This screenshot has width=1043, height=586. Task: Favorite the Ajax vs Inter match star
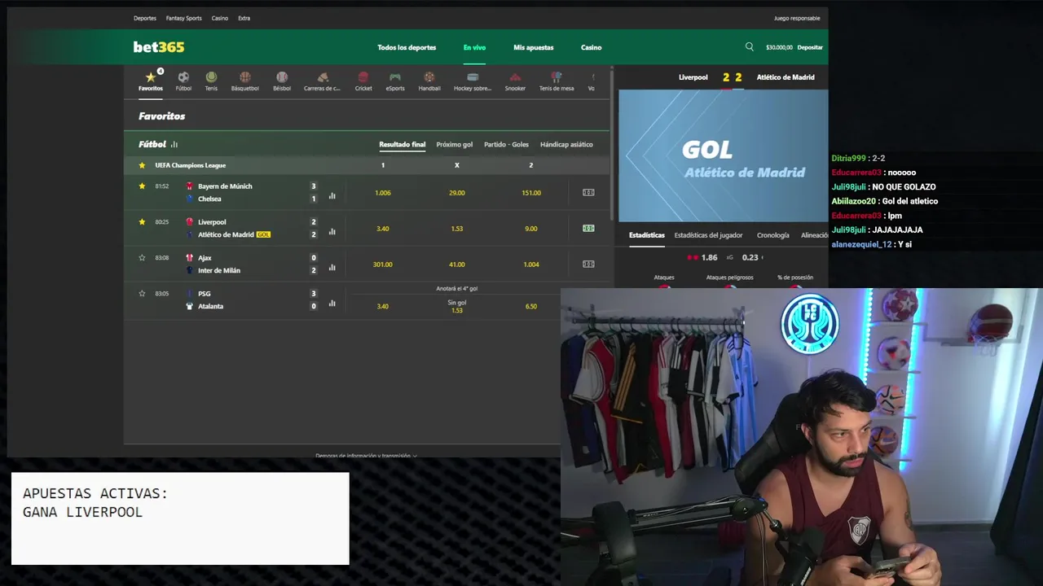coord(142,257)
